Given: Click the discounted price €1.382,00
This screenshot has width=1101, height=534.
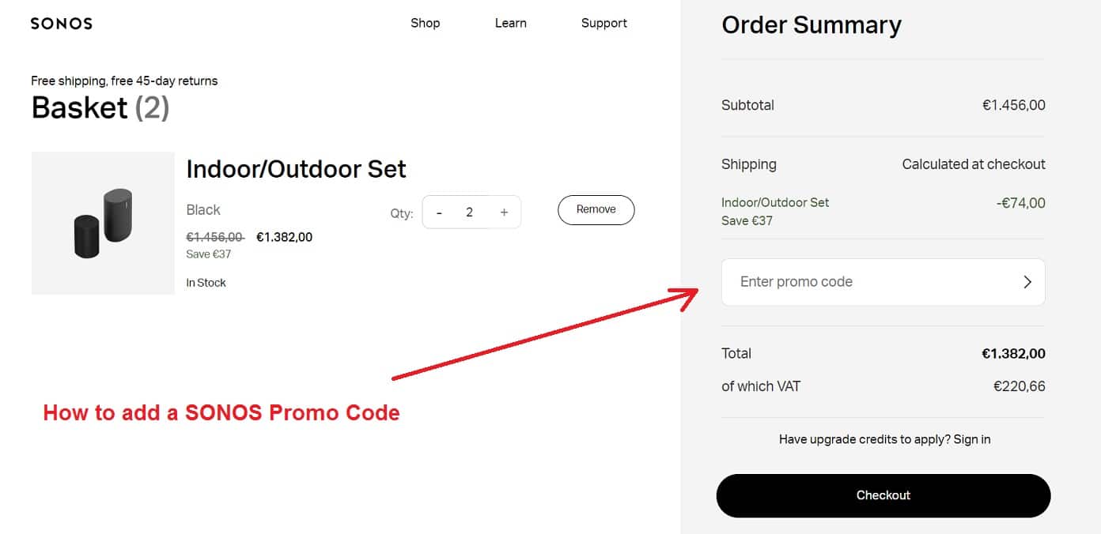Looking at the screenshot, I should pyautogui.click(x=284, y=236).
